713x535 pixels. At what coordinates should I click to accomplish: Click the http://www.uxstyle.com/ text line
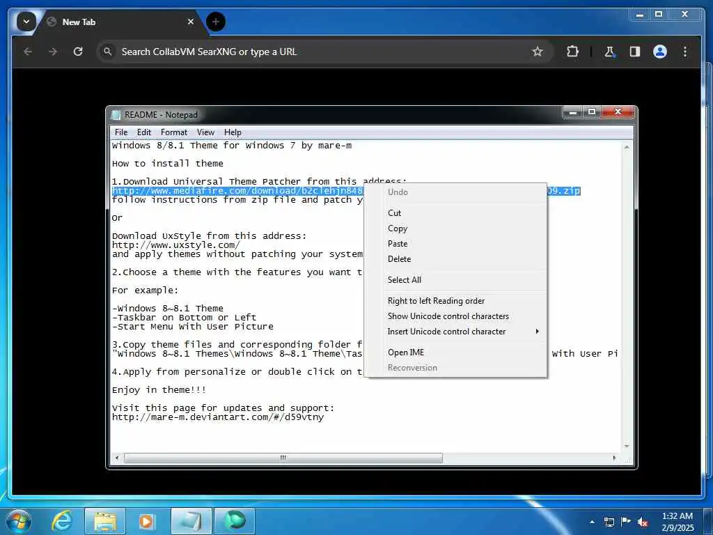pos(176,245)
